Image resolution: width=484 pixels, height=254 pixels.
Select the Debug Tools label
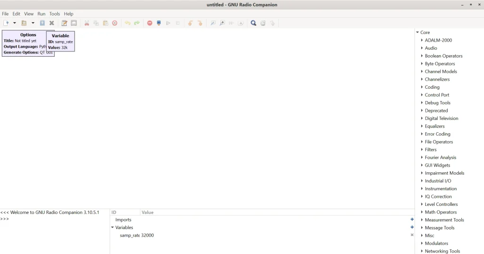click(438, 102)
